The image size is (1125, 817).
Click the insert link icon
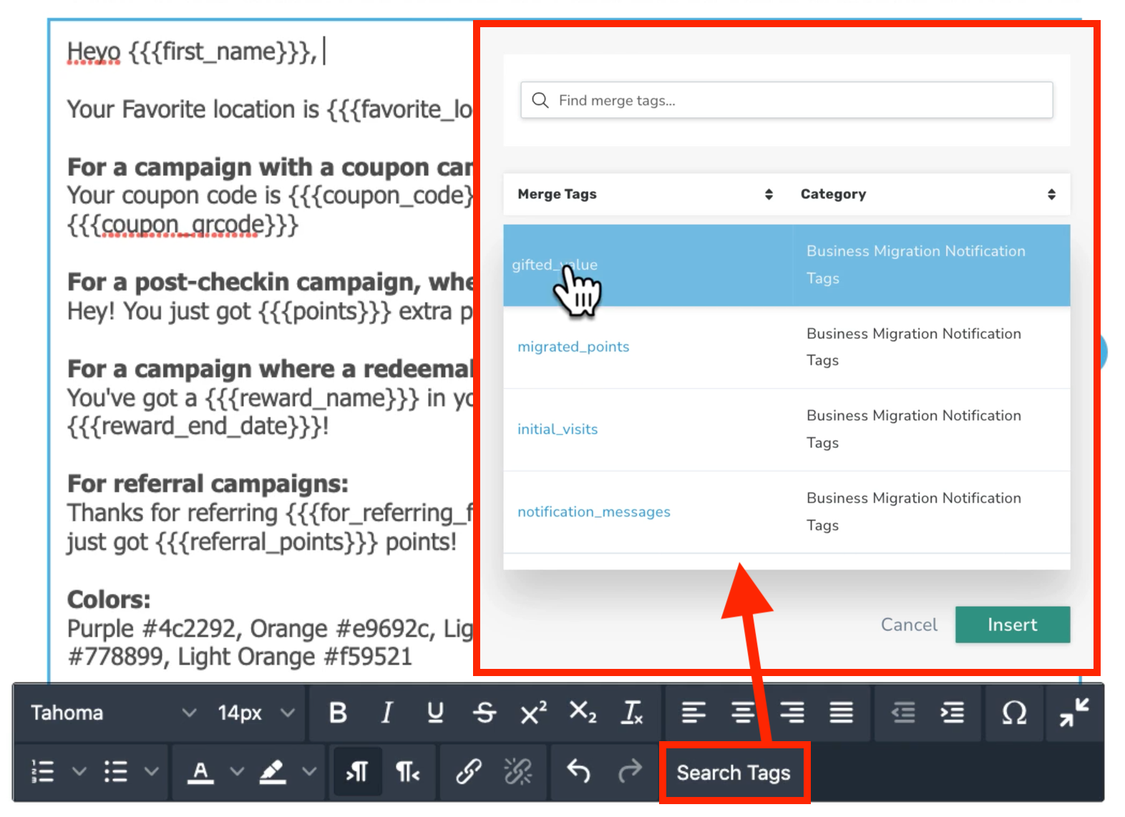[469, 771]
